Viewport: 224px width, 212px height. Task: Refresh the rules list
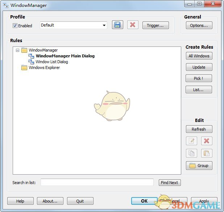199,129
